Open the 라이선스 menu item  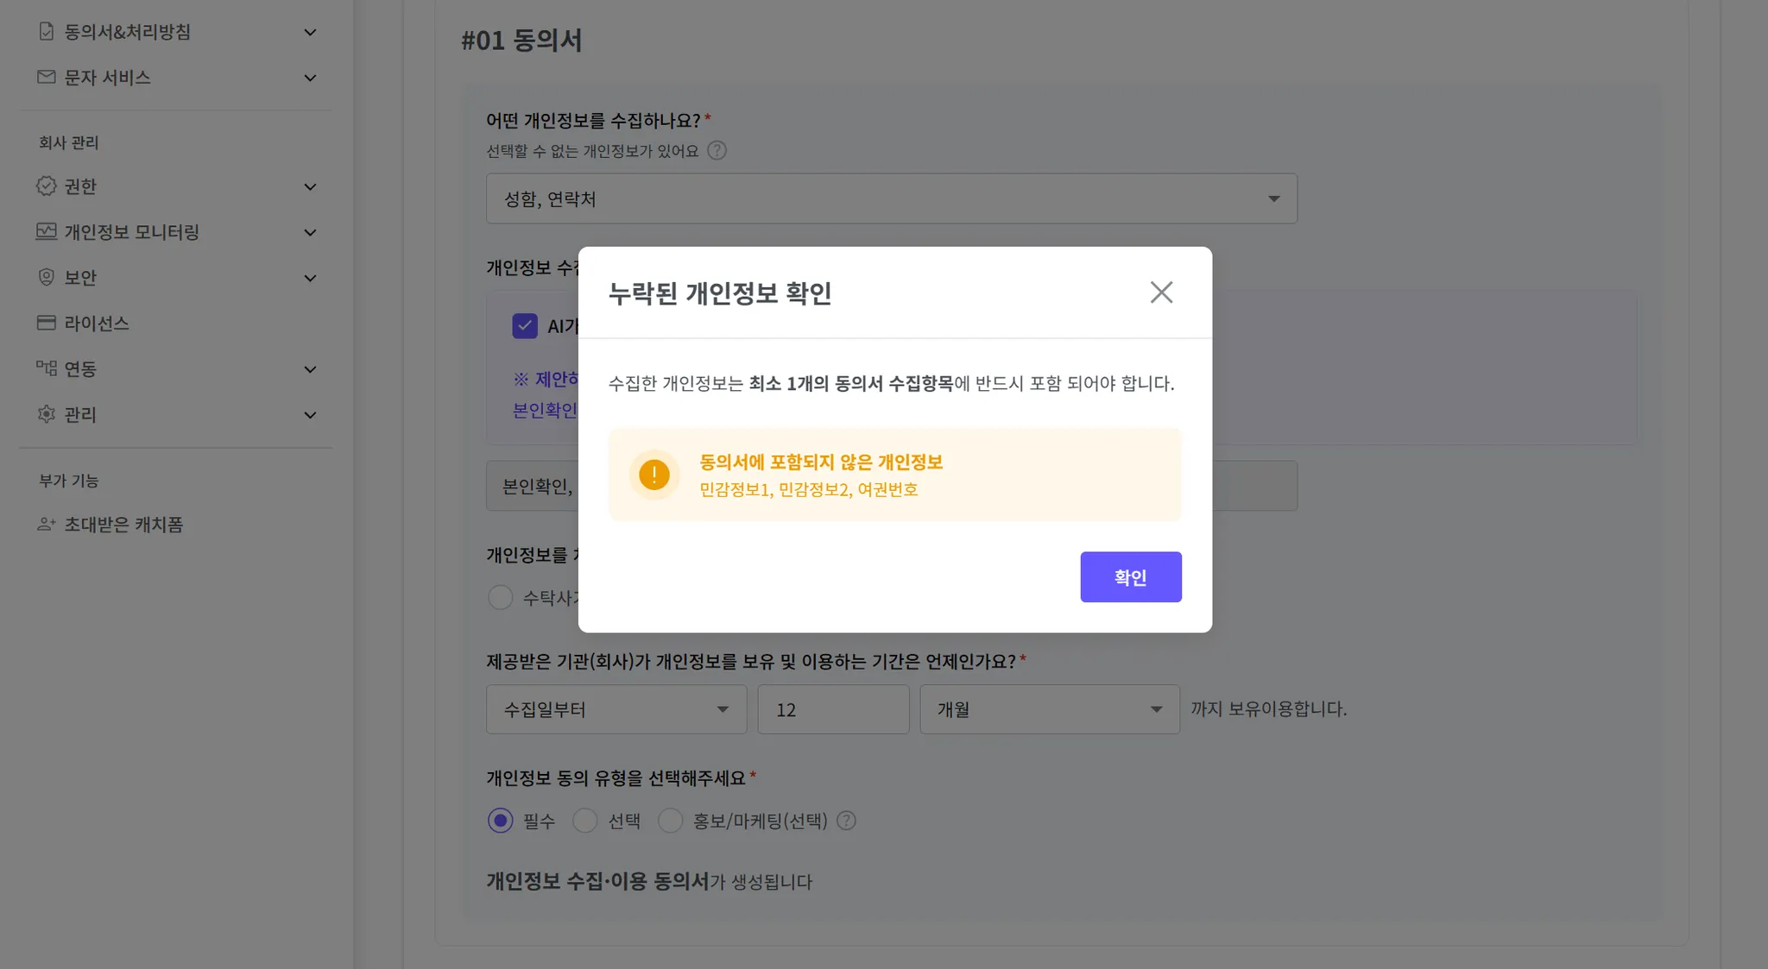tap(97, 324)
